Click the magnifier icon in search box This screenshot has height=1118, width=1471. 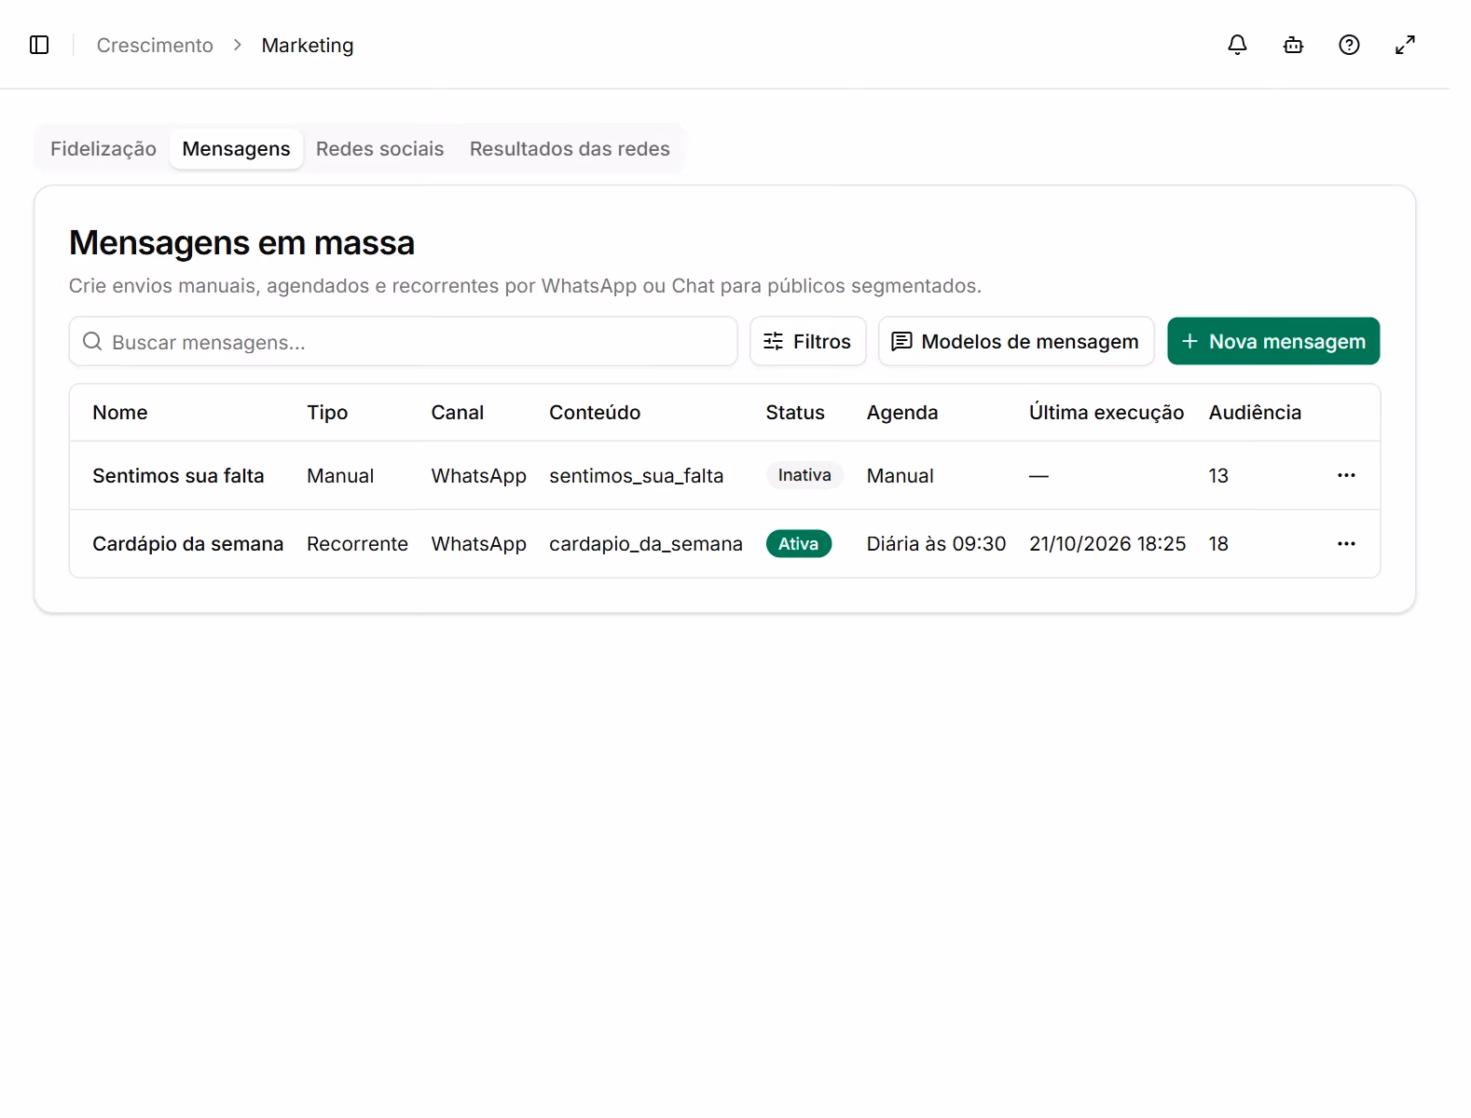[x=92, y=341]
